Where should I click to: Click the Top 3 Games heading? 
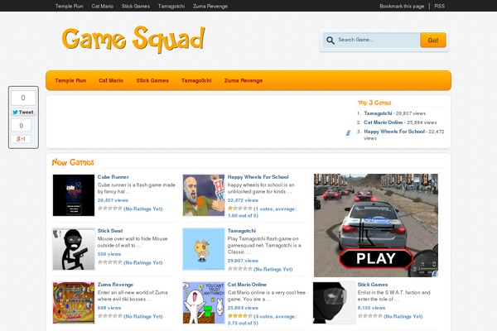pyautogui.click(x=374, y=103)
